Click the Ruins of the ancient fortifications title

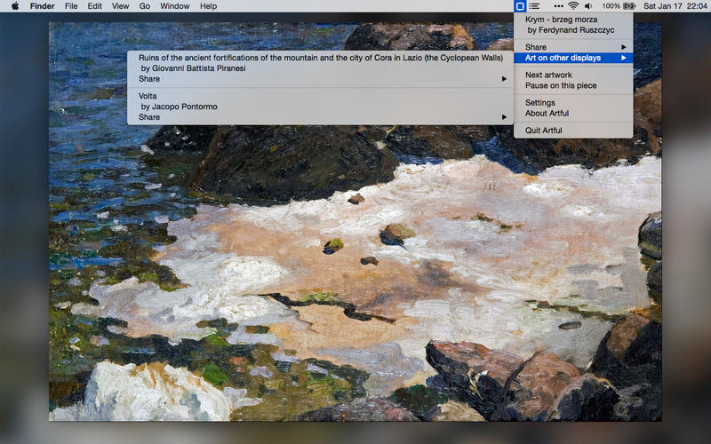coord(321,58)
